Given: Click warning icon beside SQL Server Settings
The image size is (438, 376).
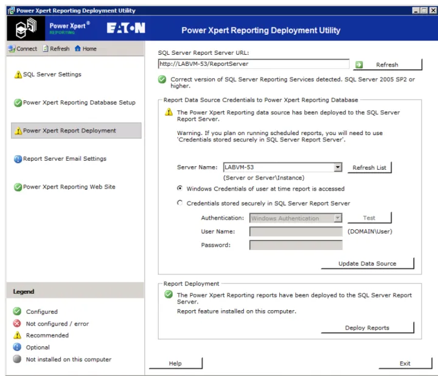Looking at the screenshot, I should click(x=18, y=75).
